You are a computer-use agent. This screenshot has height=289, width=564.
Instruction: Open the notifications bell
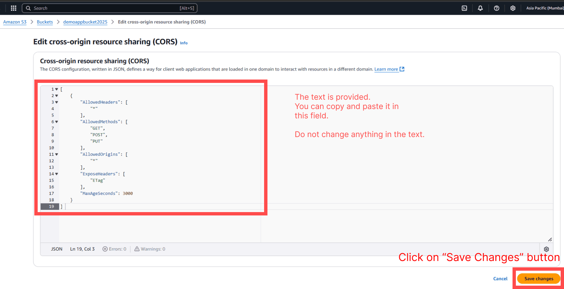[x=480, y=8]
